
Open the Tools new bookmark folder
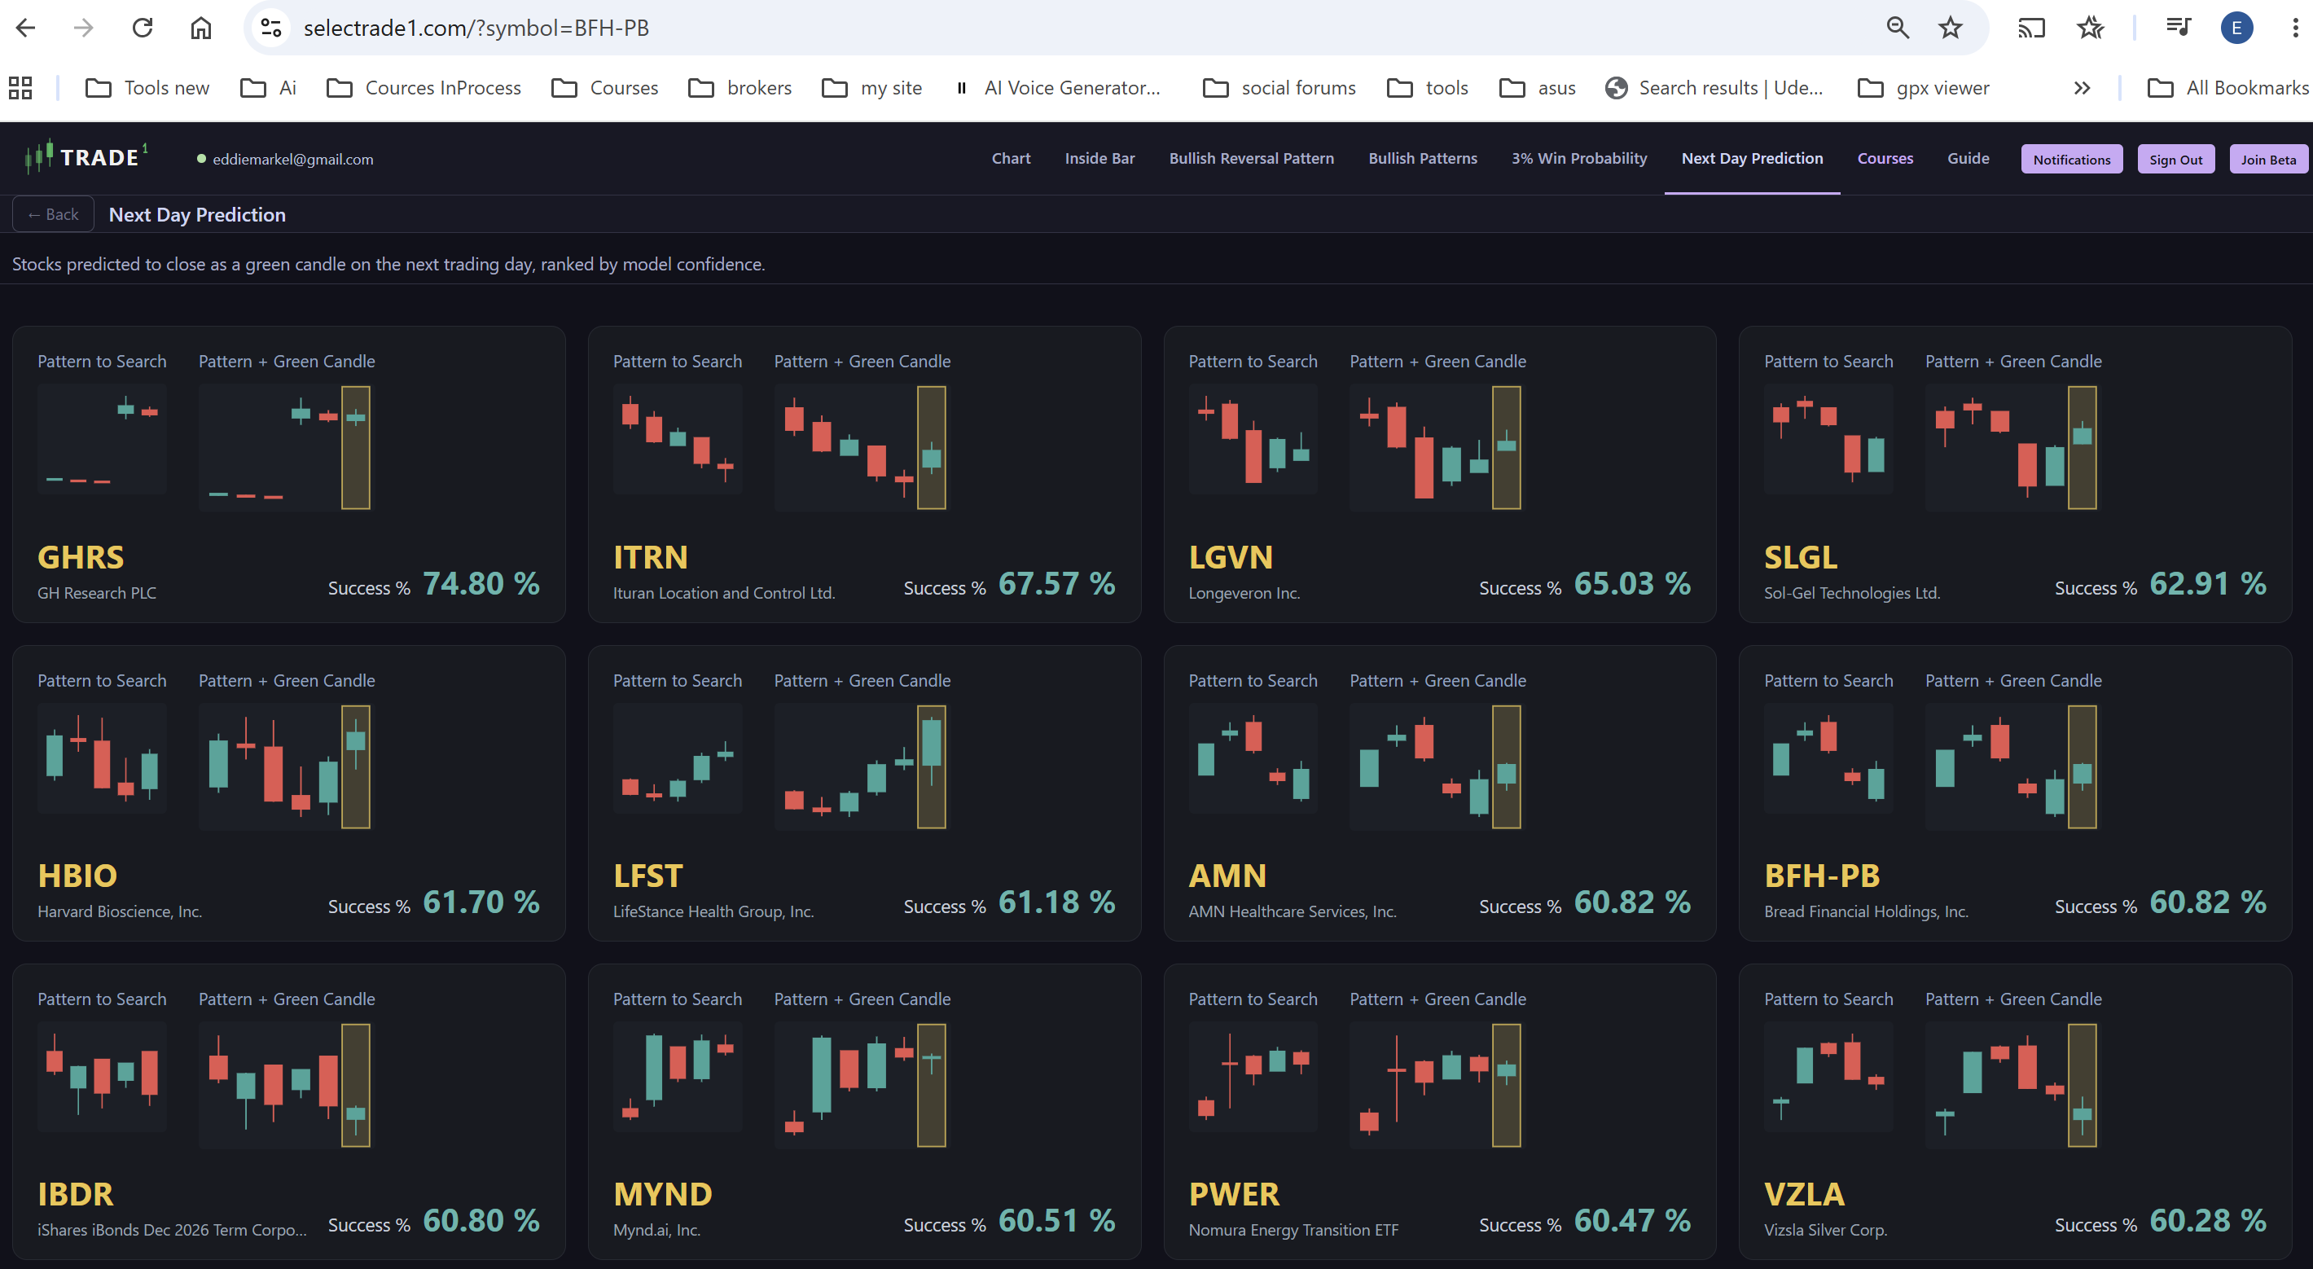click(x=147, y=88)
